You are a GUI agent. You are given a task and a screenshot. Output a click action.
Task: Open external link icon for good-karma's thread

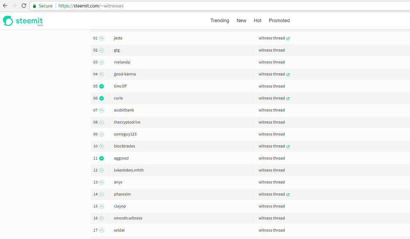[288, 74]
